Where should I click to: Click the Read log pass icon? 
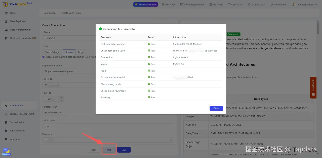pos(149,98)
